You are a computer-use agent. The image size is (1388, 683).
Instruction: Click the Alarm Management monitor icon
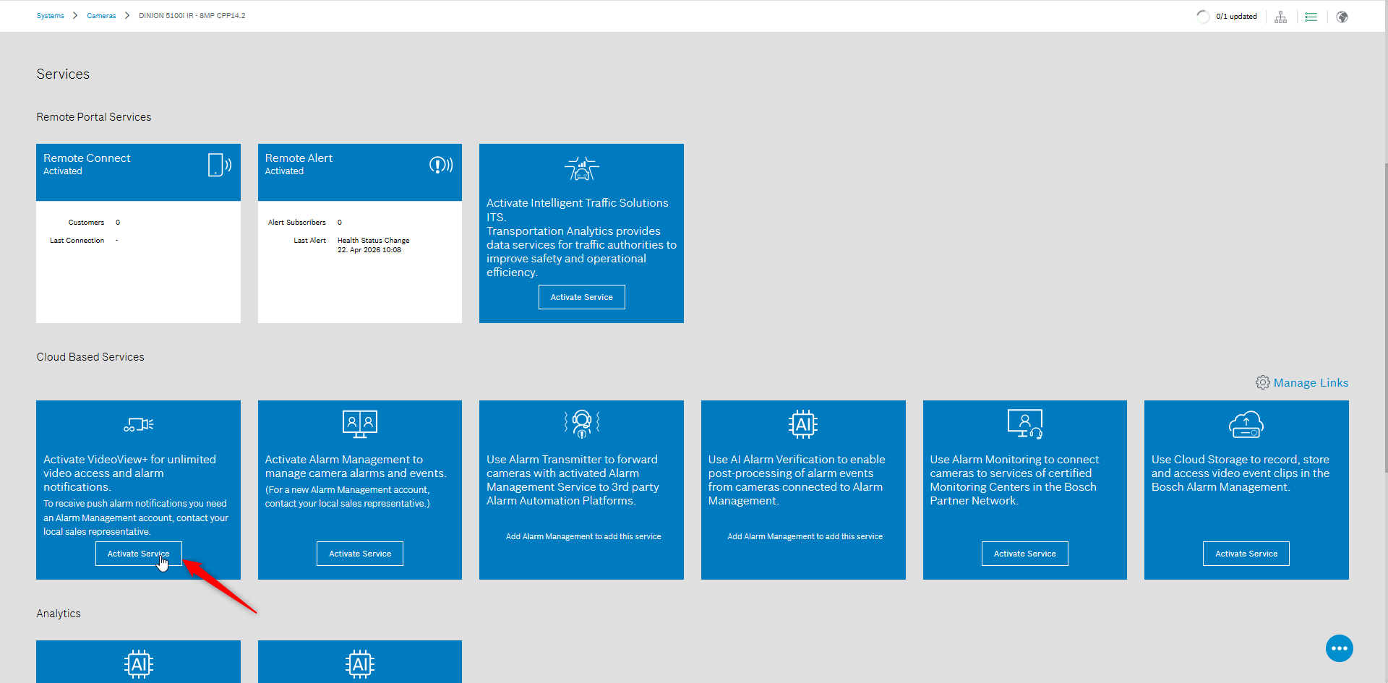360,424
